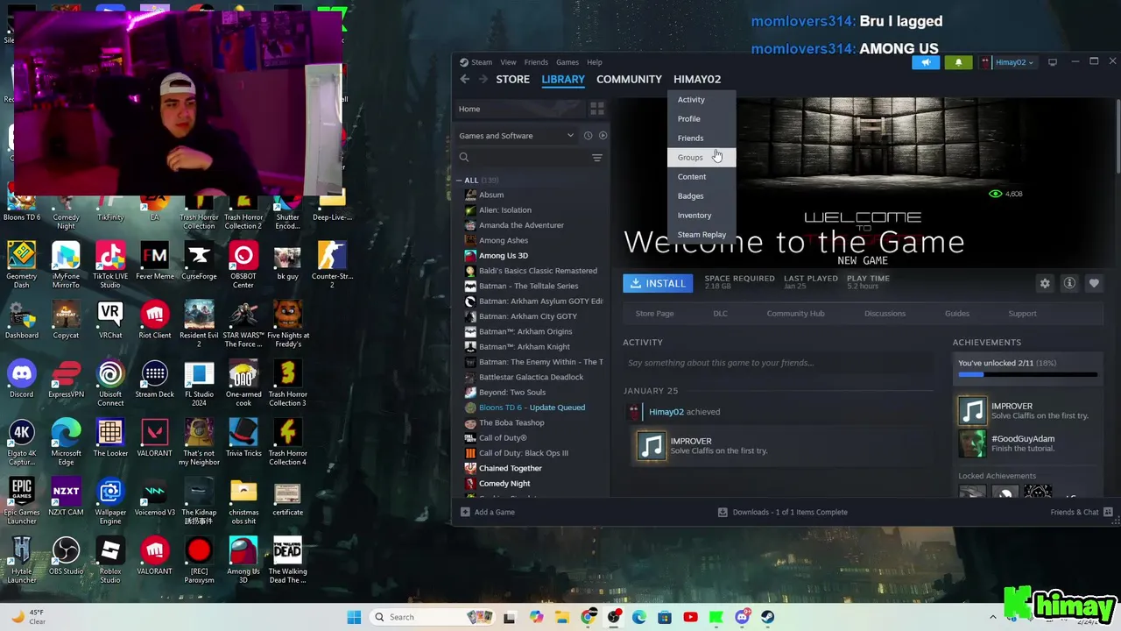Toggle ready-to-play filter icon
1121x631 pixels.
pos(603,136)
